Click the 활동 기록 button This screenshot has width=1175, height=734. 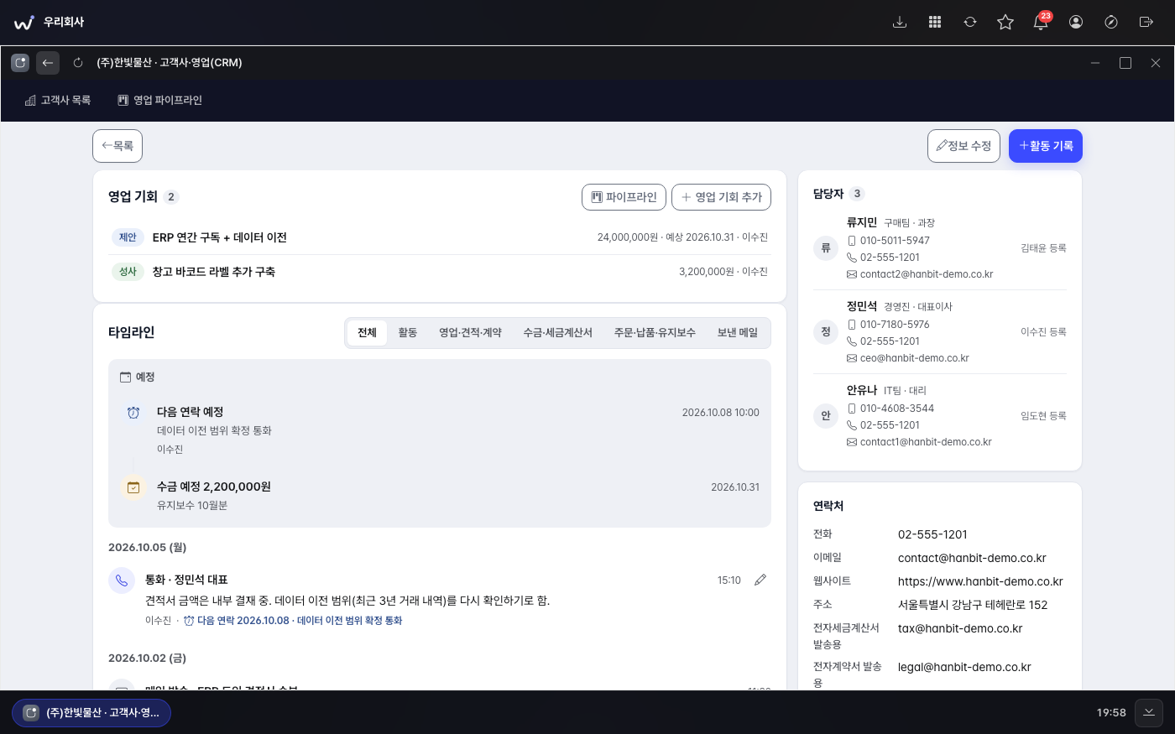[1046, 146]
